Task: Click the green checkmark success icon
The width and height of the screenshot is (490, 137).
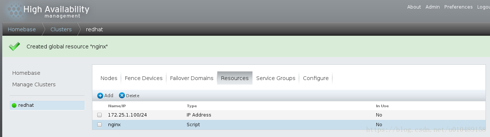Action: [15, 47]
